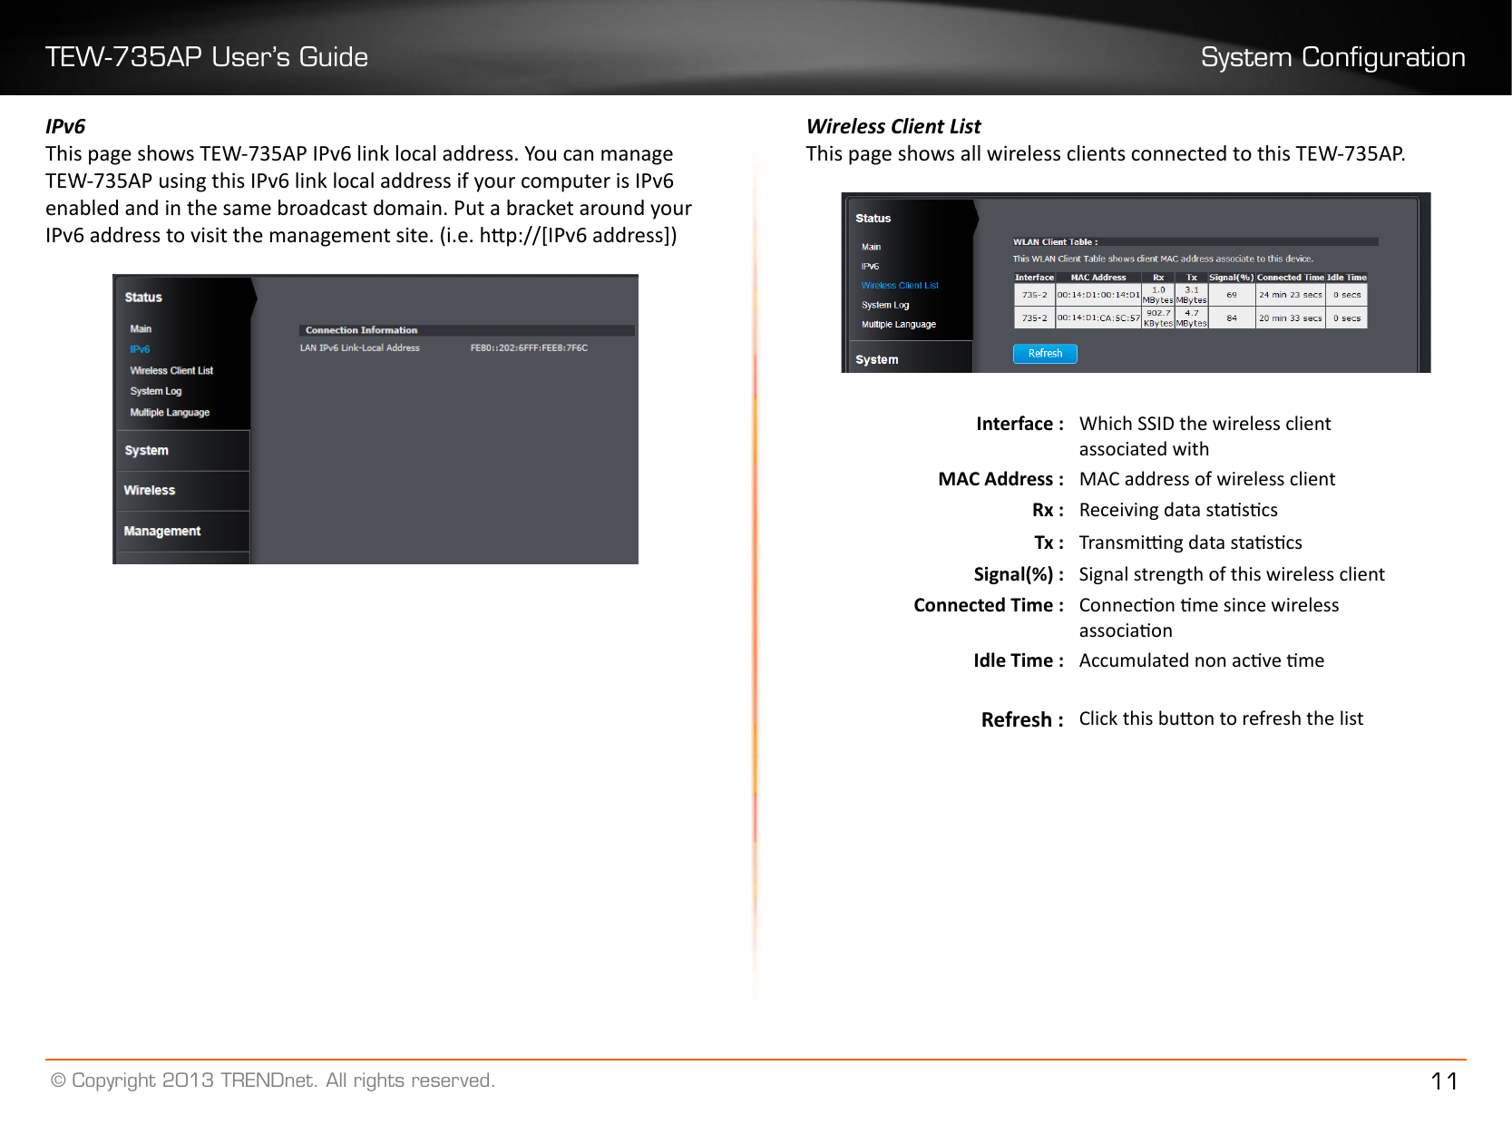The width and height of the screenshot is (1512, 1134).
Task: Expand the Management section in the sidebar
Action: [x=182, y=531]
